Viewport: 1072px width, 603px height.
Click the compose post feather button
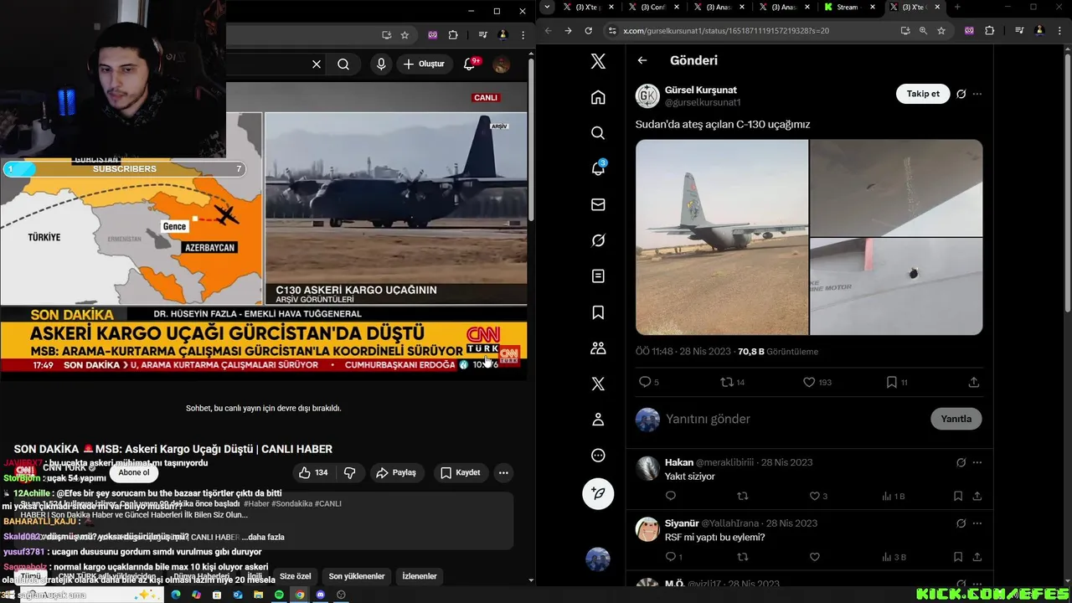(x=598, y=493)
